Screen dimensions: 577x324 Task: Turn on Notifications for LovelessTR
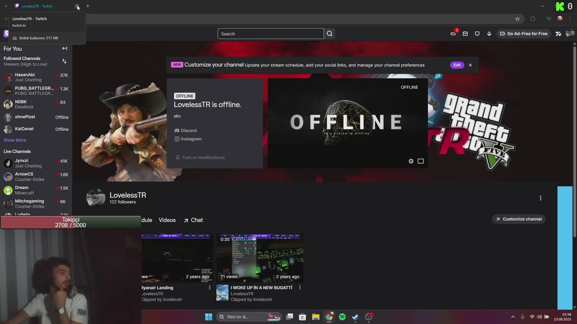(200, 157)
